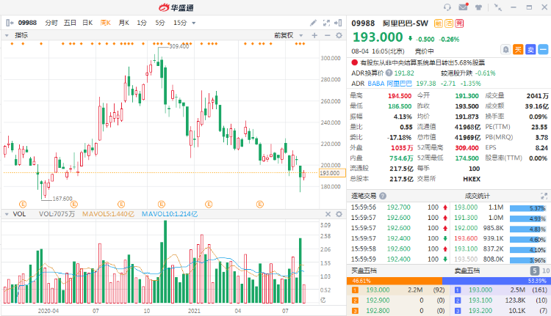Screen dimensions: 551x316
Task: Click the 52周最高 value 309.400
Action: (467, 147)
